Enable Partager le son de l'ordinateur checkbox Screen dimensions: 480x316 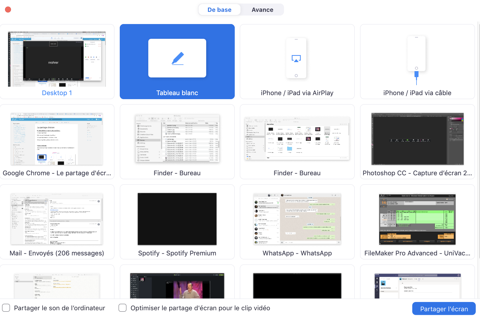(6, 308)
